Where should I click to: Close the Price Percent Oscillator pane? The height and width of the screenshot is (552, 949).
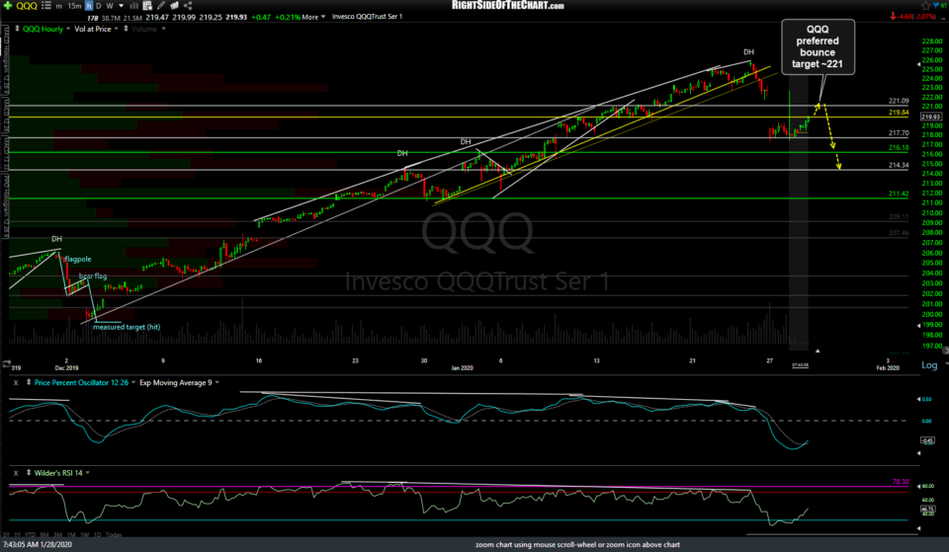click(16, 383)
